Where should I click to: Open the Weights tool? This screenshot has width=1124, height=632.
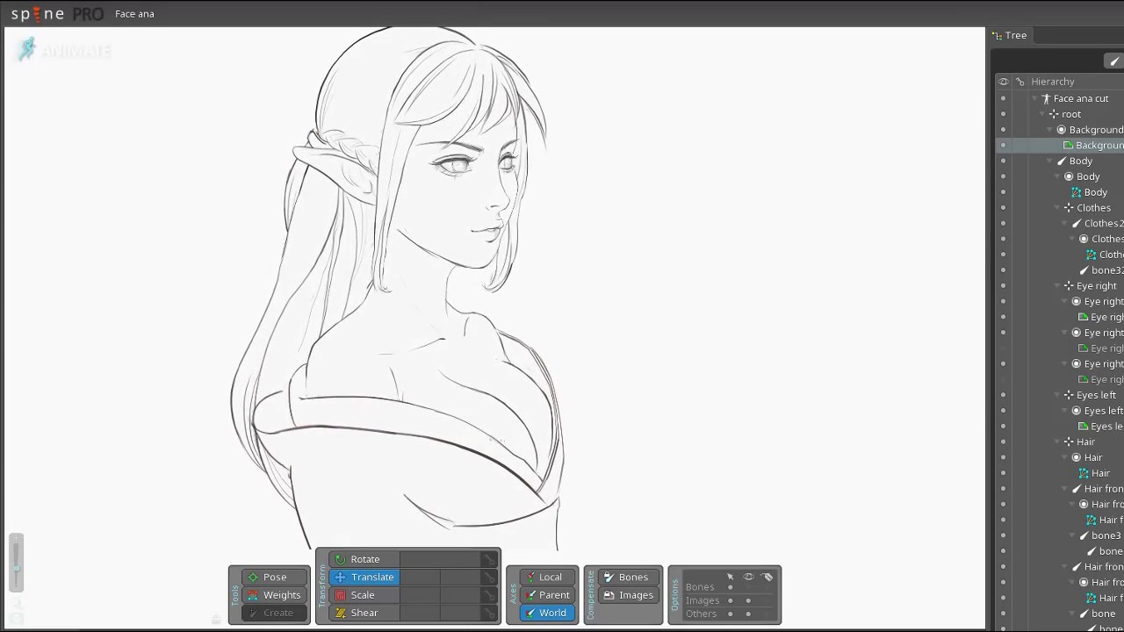[x=281, y=594]
